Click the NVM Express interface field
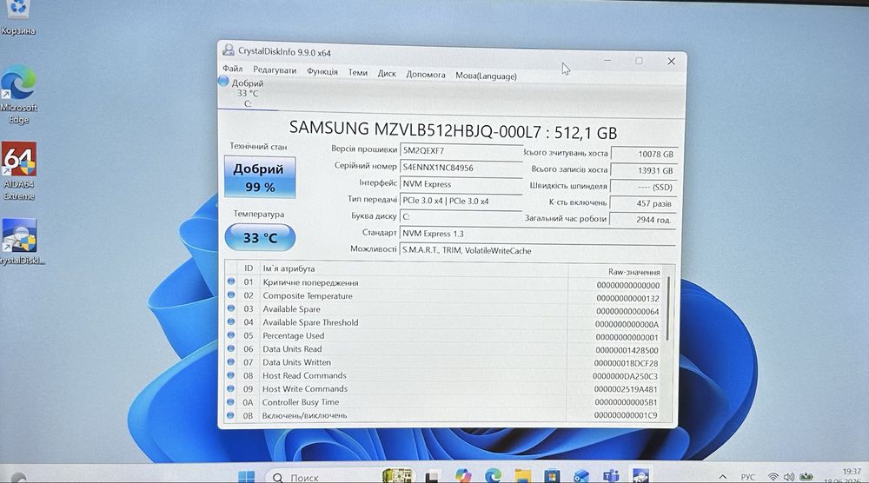 pos(461,184)
